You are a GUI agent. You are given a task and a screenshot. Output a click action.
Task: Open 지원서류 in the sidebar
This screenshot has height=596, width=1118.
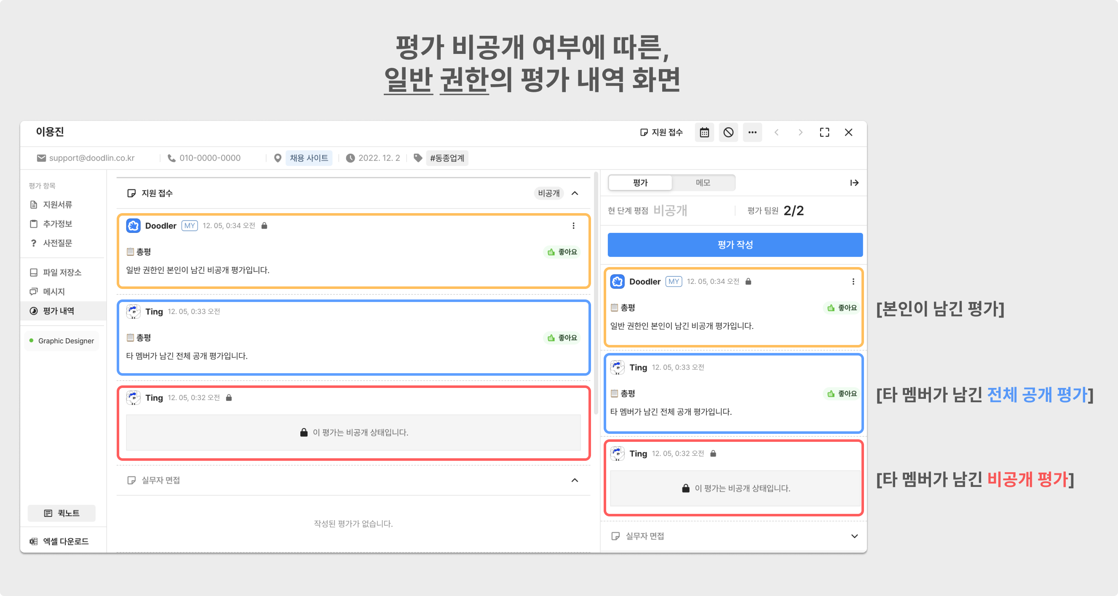57,204
